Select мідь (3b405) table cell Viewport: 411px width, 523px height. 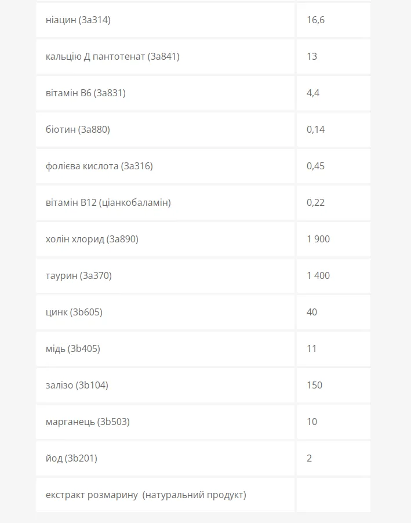[165, 348]
